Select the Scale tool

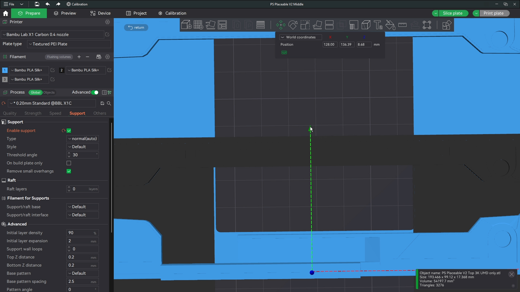(x=305, y=25)
